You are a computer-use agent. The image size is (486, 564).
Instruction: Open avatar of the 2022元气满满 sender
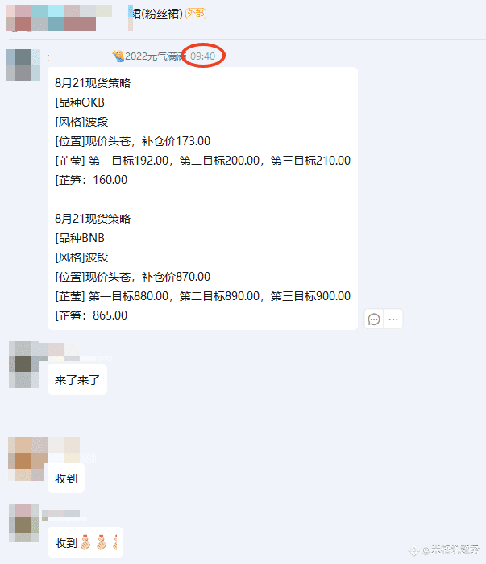click(x=23, y=65)
